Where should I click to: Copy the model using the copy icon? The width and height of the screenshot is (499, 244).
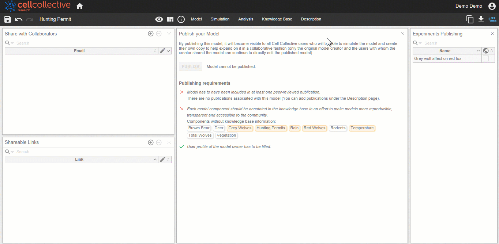470,19
